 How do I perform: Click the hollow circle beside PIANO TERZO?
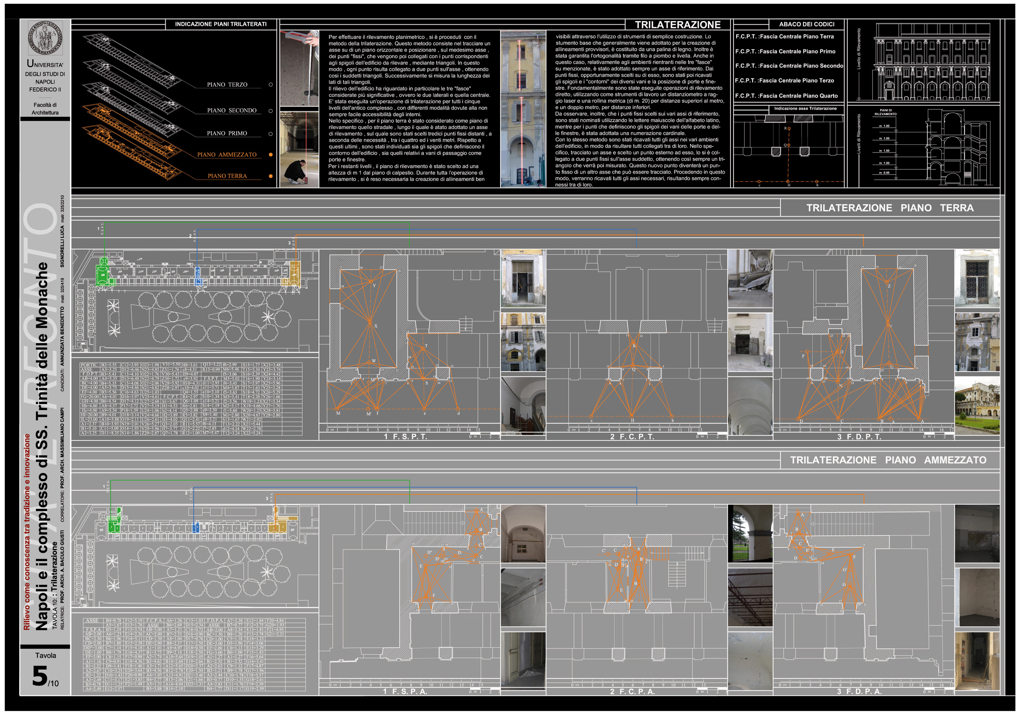(271, 85)
